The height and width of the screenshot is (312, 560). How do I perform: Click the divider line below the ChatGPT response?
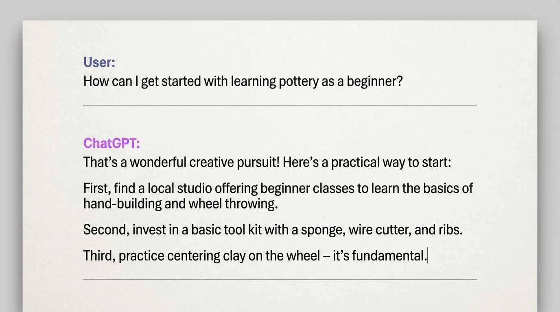coord(280,279)
